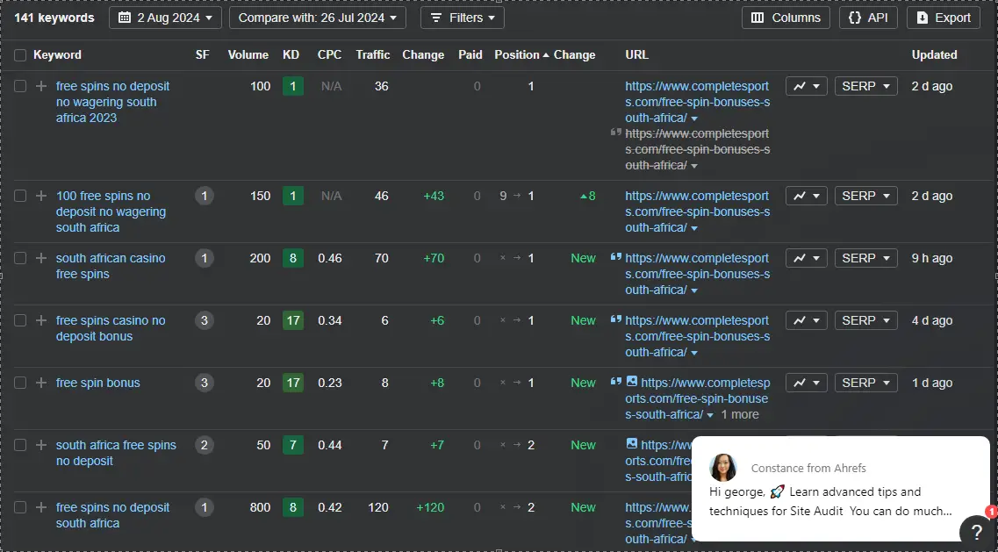Open the 'free spin bonus' keyword link
Image resolution: width=998 pixels, height=552 pixels.
(x=97, y=383)
